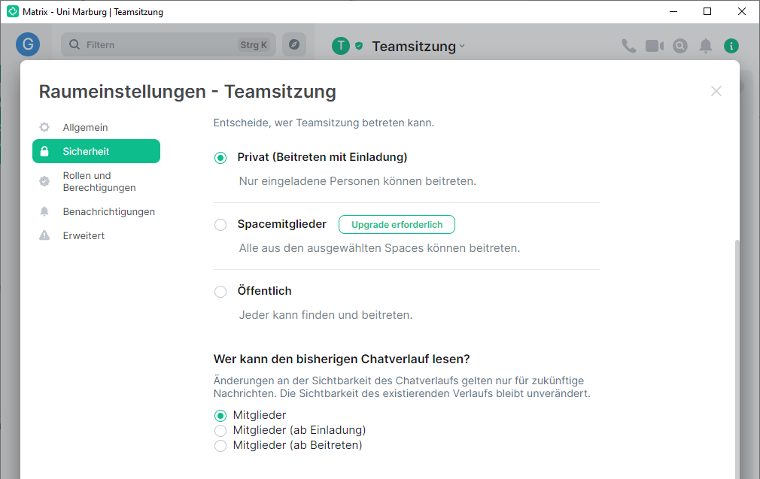Select the Spacemitglieder join option
This screenshot has width=760, height=479.
pos(220,225)
